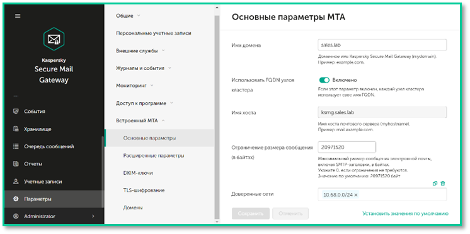Go to Учетные записи in sidebar
Viewport: 470px width, 234px height.
click(43, 182)
